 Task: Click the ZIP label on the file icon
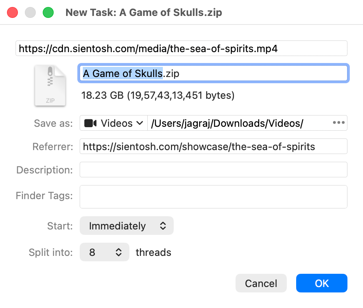click(x=50, y=101)
